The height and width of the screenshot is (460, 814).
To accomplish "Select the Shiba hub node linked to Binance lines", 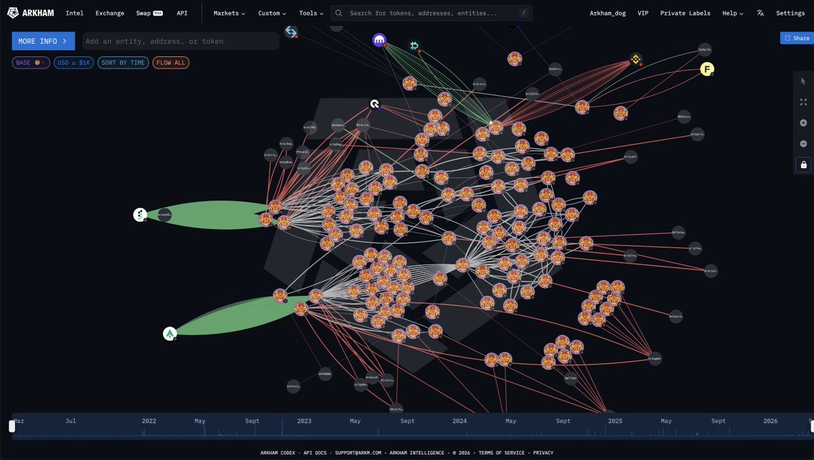I will [x=496, y=127].
